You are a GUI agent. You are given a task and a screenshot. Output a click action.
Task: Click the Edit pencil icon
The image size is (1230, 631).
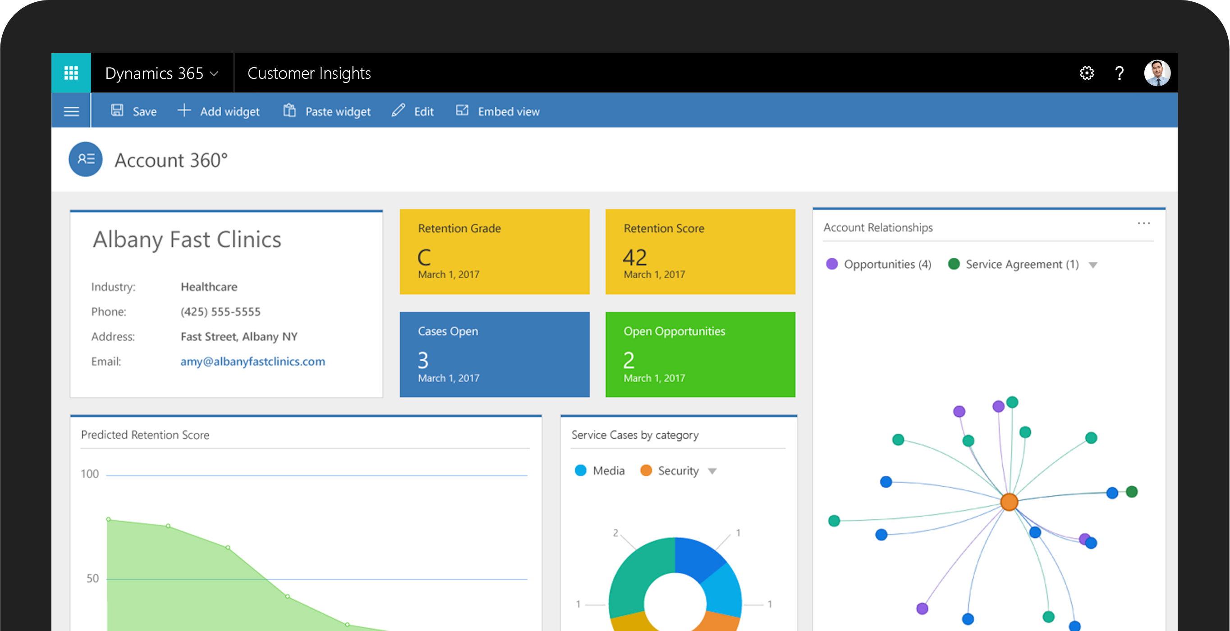[398, 110]
